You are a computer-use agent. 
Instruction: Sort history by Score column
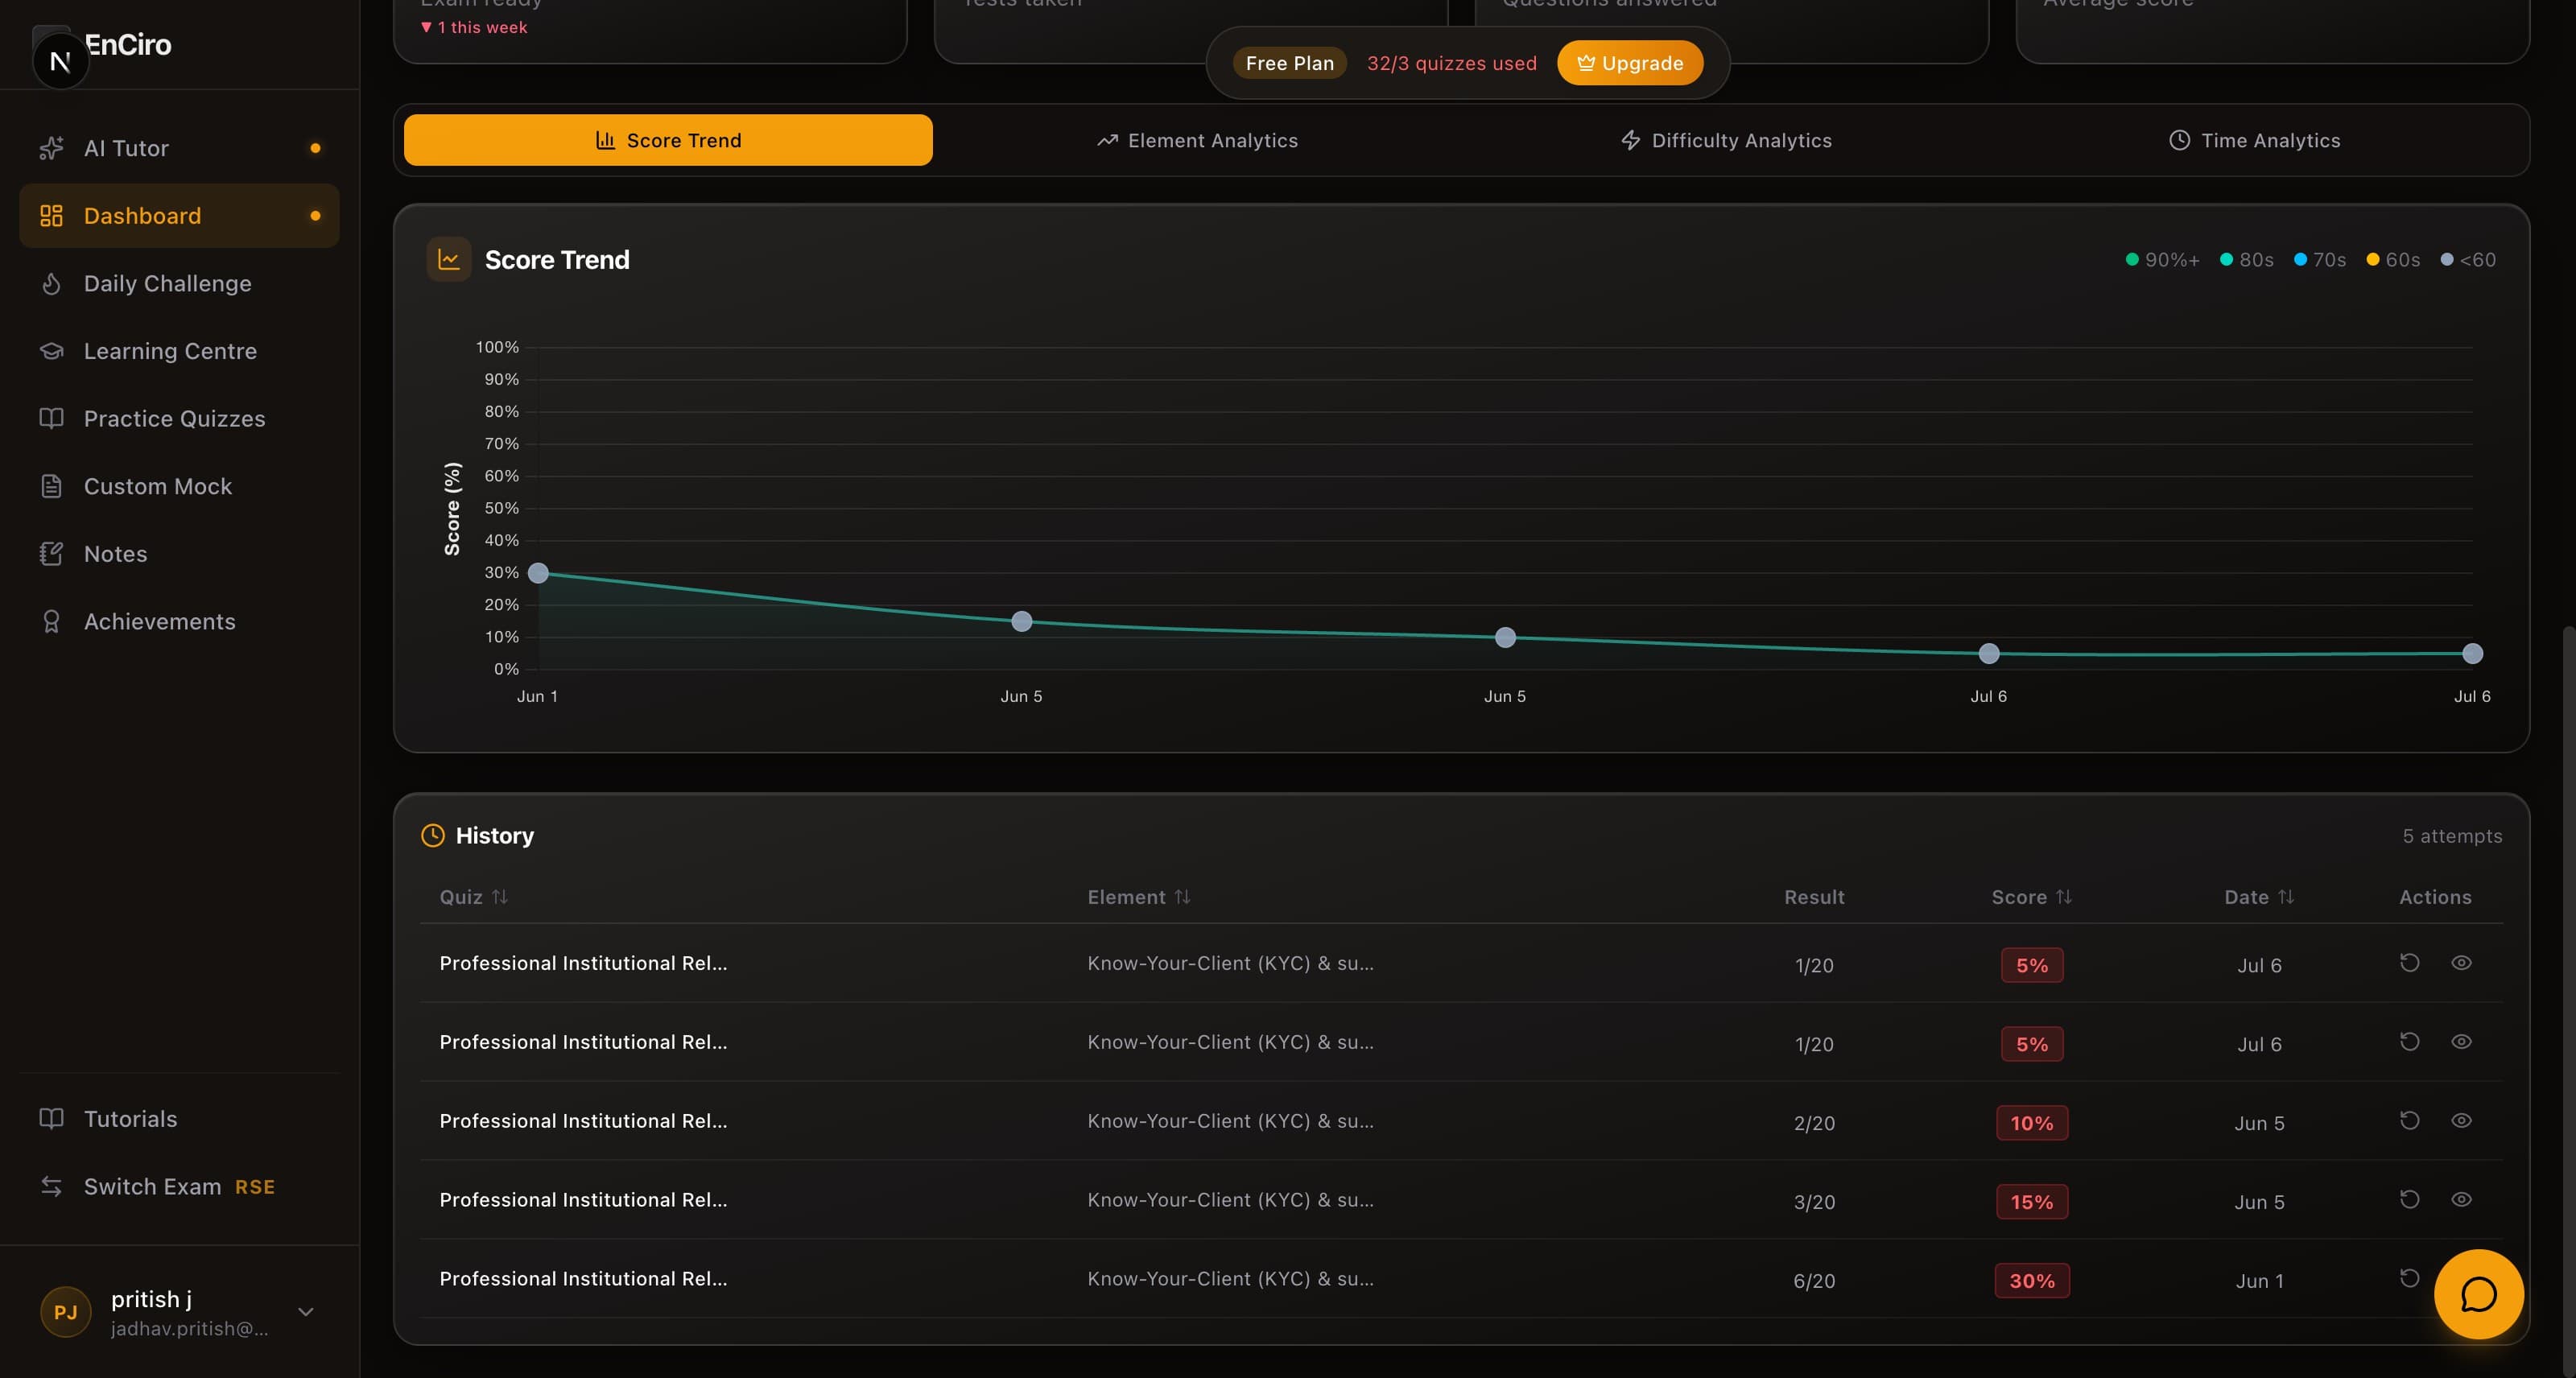tap(2031, 897)
